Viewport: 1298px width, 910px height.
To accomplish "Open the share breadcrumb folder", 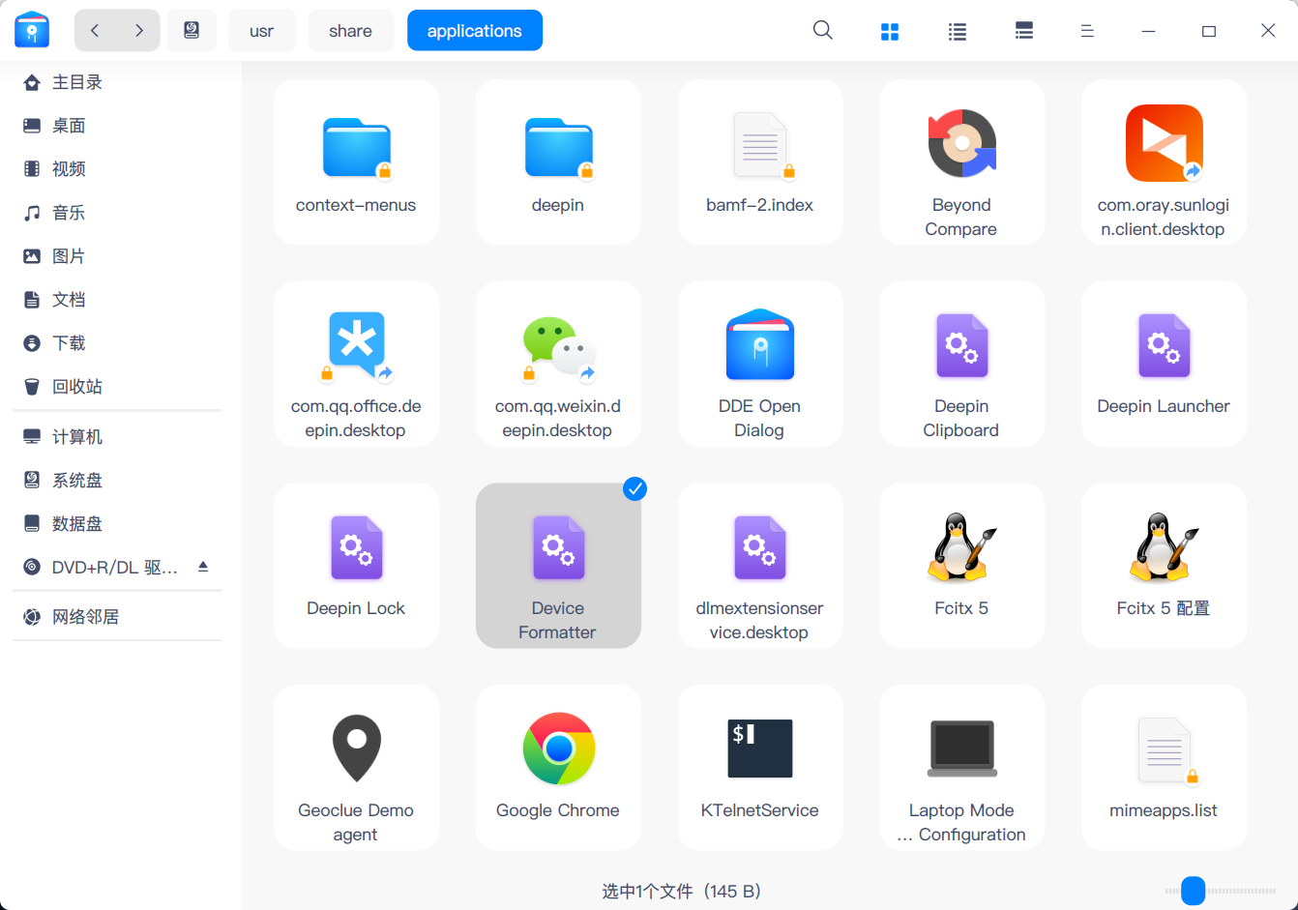I will (350, 30).
